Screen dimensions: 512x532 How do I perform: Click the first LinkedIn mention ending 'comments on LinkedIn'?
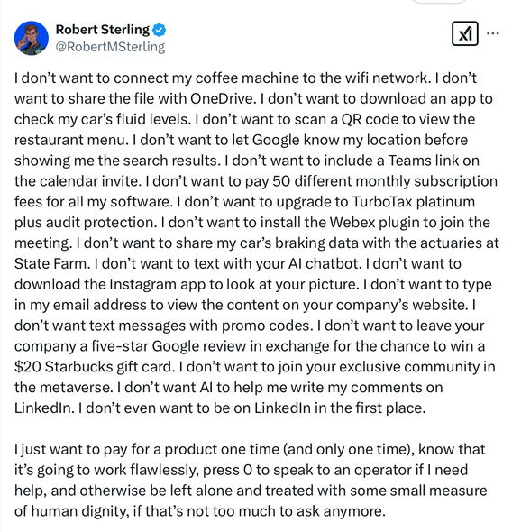pyautogui.click(x=44, y=408)
